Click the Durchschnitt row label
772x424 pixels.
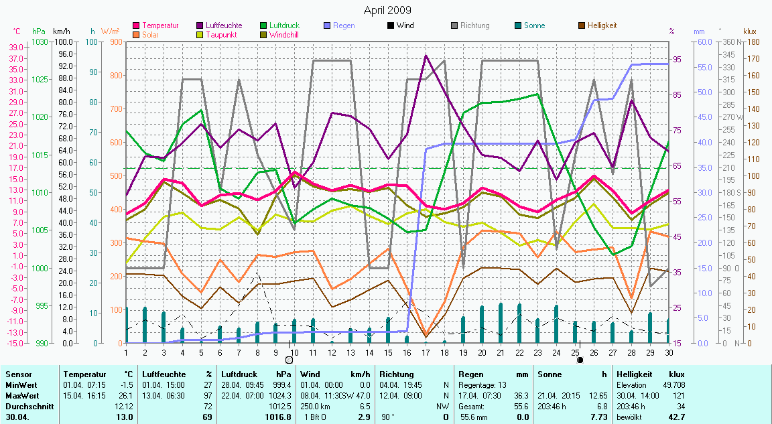click(25, 407)
